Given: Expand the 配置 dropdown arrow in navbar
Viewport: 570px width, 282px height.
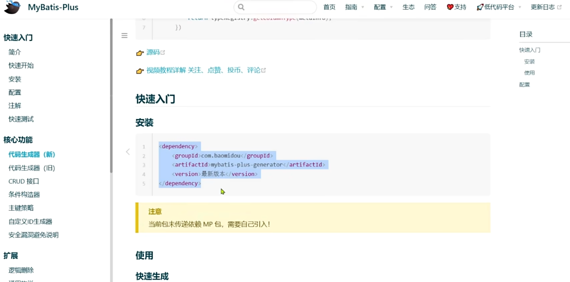Looking at the screenshot, I should pyautogui.click(x=391, y=7).
